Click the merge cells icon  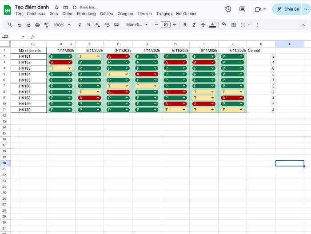tap(243, 25)
